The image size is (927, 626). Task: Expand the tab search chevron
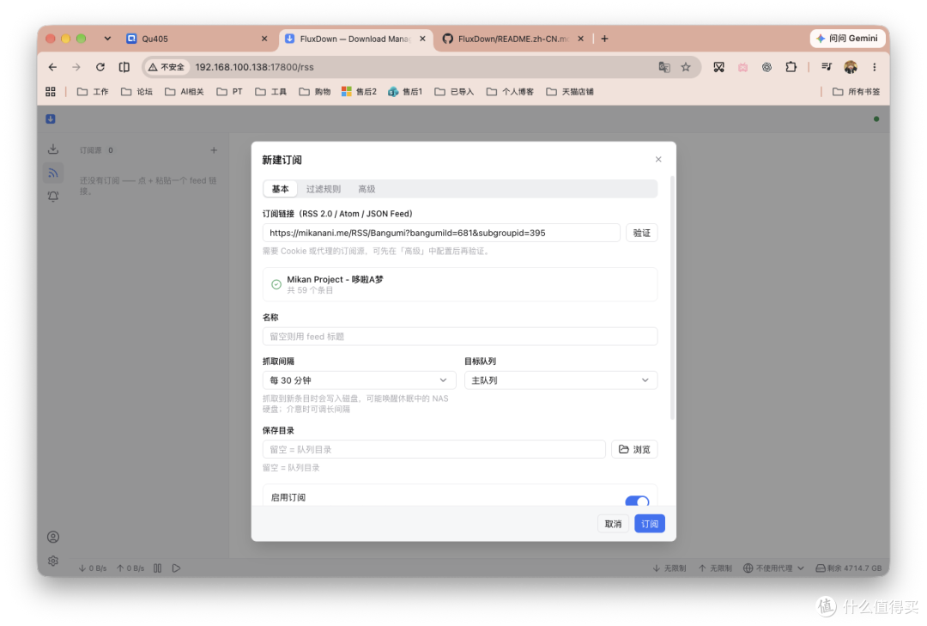click(x=107, y=39)
